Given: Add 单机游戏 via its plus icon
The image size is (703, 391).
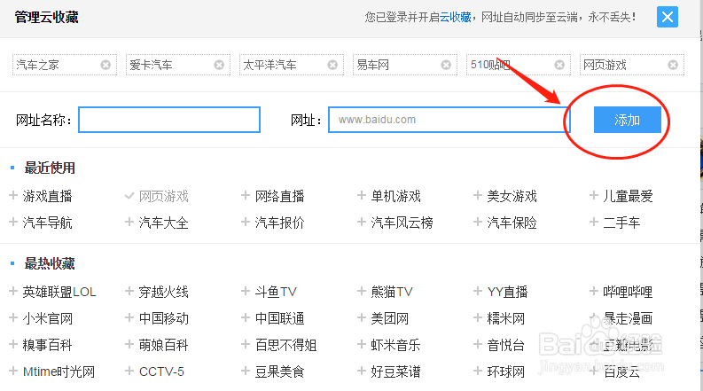Looking at the screenshot, I should pos(362,195).
